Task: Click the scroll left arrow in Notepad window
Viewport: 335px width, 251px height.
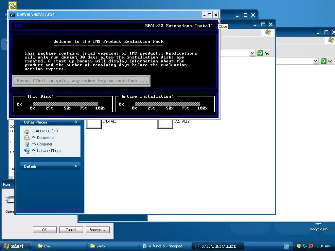Action: click(12, 178)
